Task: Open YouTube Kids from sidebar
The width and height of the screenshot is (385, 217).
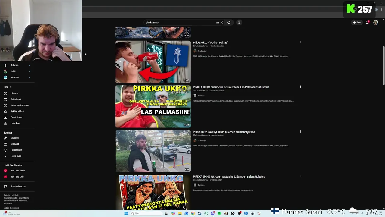Action: click(x=17, y=177)
